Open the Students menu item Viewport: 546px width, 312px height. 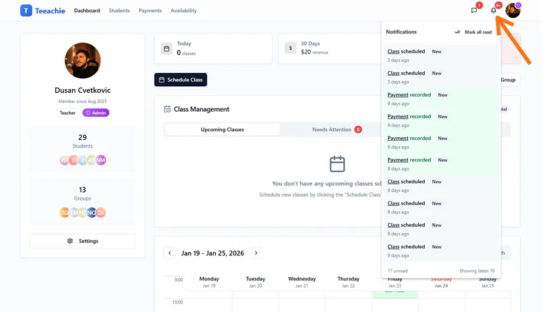coord(119,10)
